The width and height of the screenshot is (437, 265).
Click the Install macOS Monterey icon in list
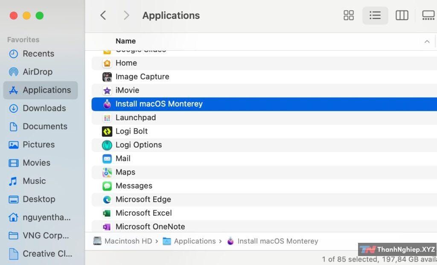point(107,104)
